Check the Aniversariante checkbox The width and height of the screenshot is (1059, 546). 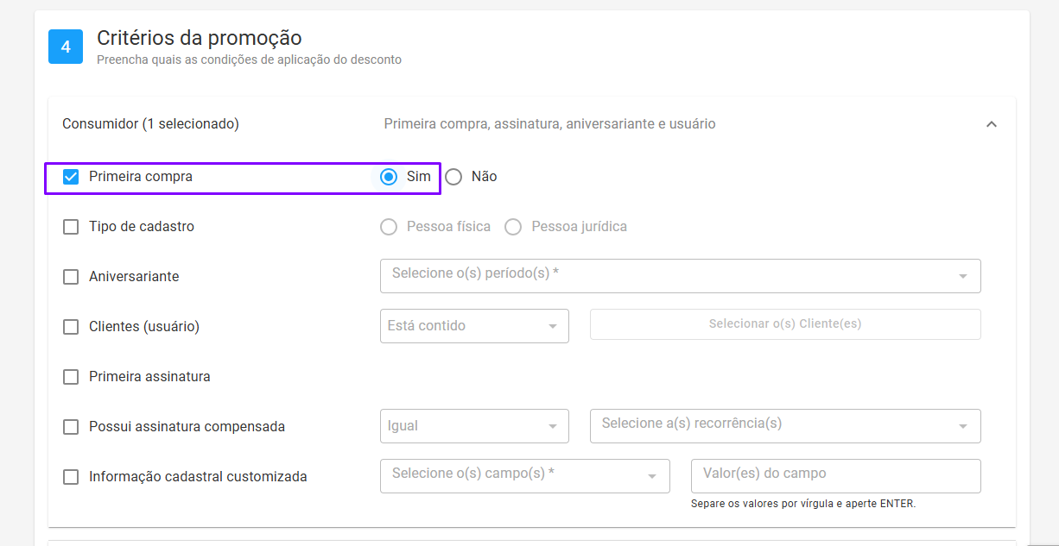coord(71,277)
